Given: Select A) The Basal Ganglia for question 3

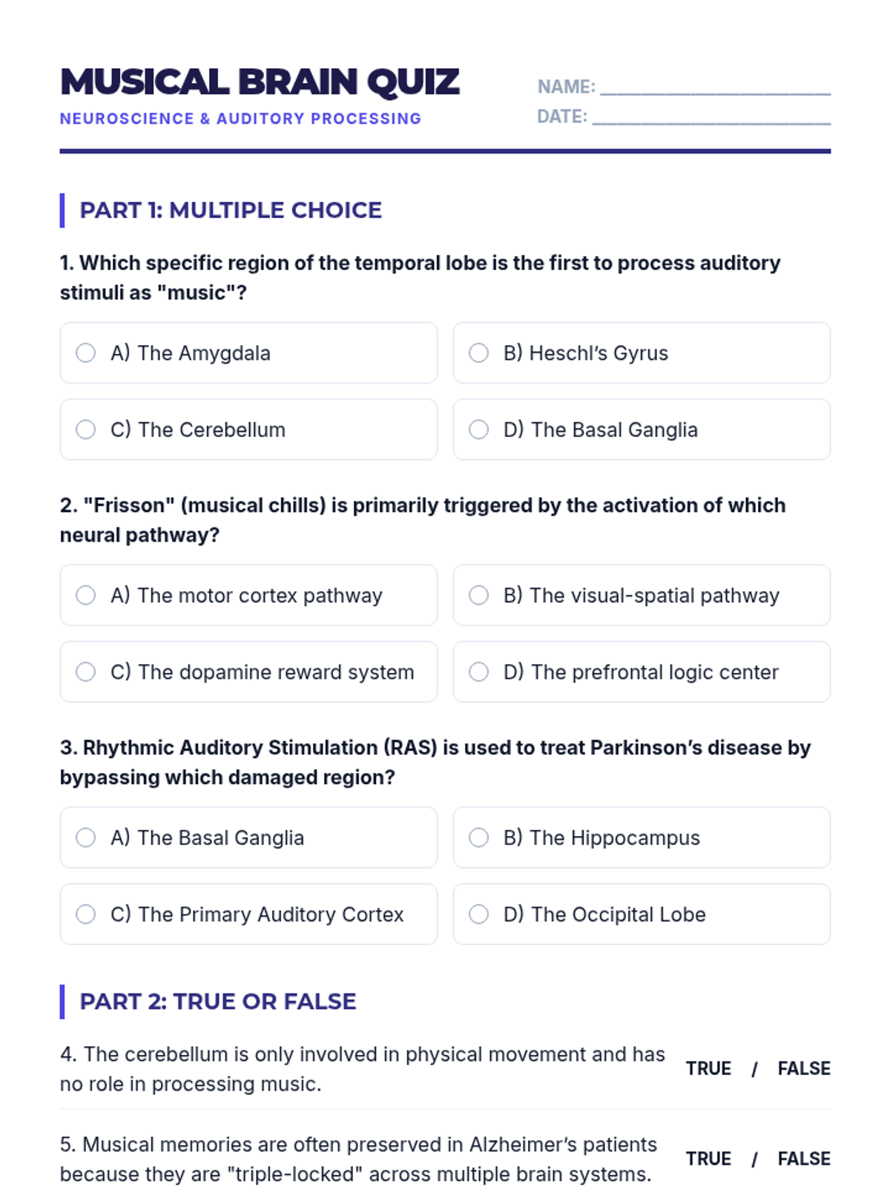Looking at the screenshot, I should click(x=248, y=838).
